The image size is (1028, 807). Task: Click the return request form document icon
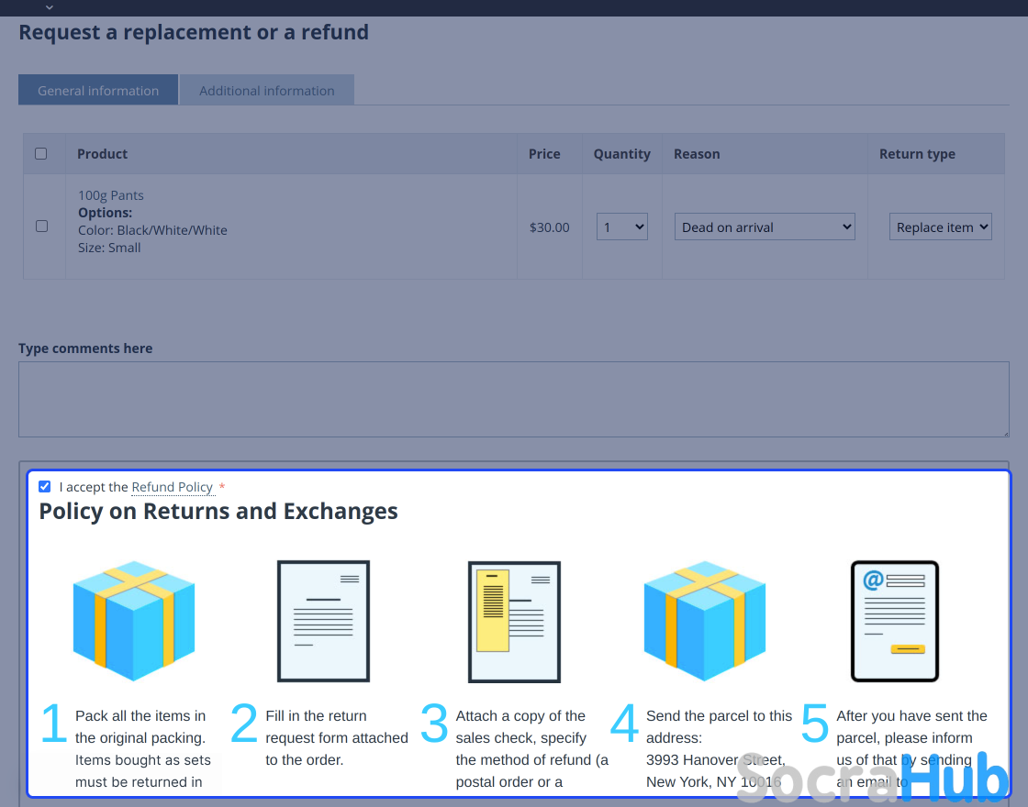[323, 621]
